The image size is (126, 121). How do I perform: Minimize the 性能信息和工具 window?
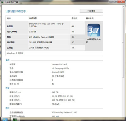(111, 2)
